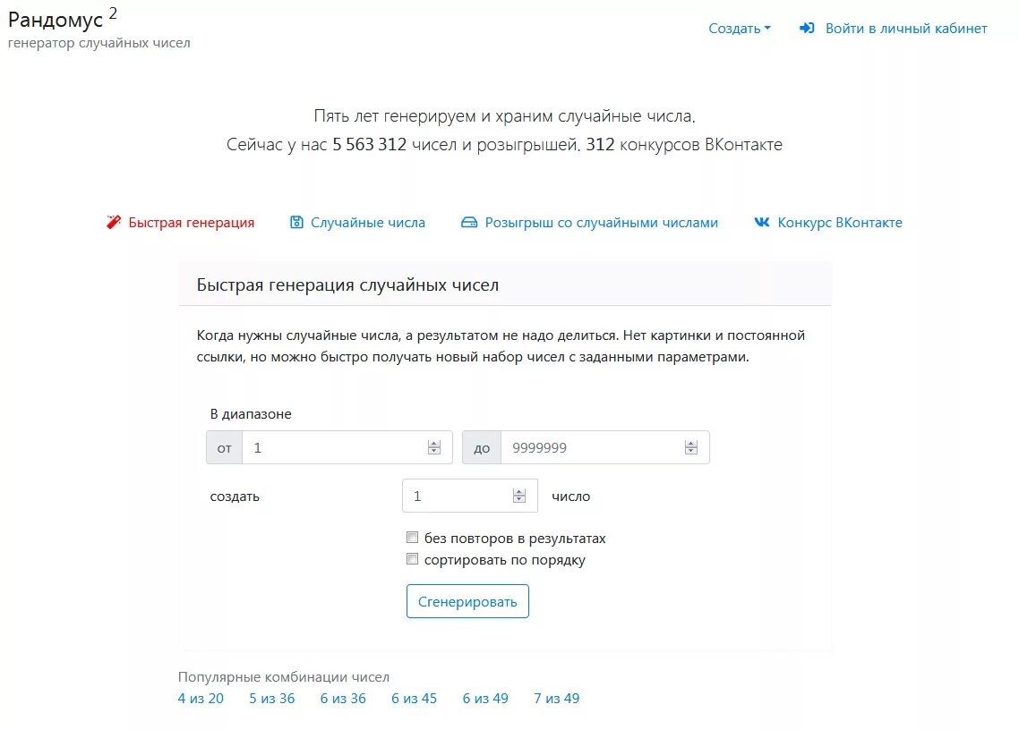Open the Розыгрыш со случайными числами tab
The image size is (1019, 730).
point(601,223)
